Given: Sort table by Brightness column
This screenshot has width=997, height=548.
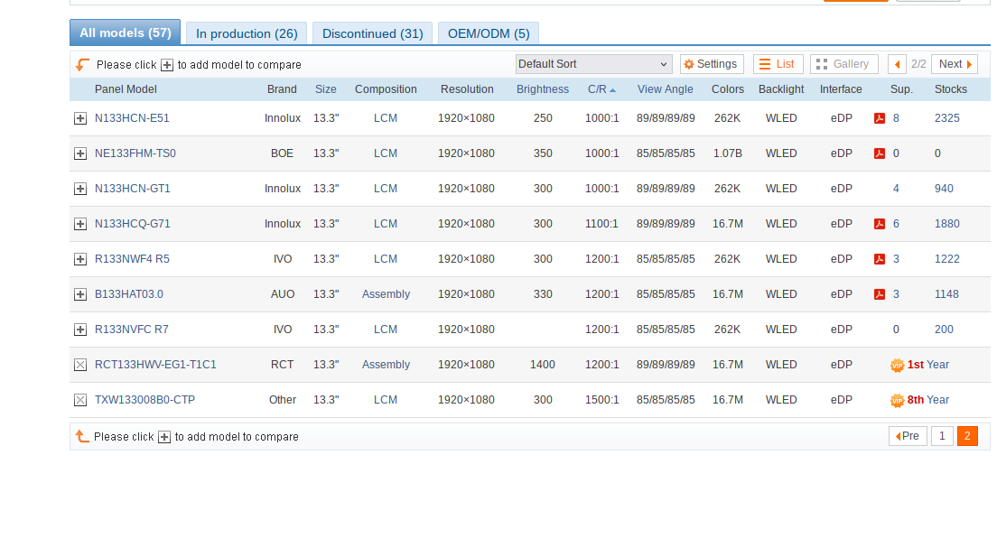Looking at the screenshot, I should click(542, 89).
